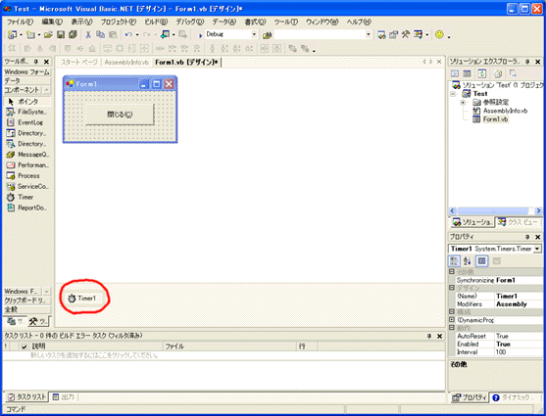Switch to the クラス ビュー tab
Image resolution: width=546 pixels, height=416 pixels.
[x=520, y=222]
